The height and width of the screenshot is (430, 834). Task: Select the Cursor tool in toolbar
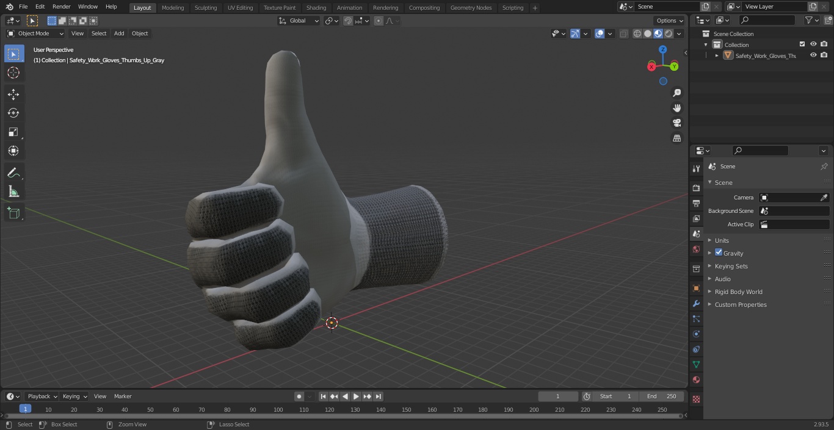tap(13, 73)
